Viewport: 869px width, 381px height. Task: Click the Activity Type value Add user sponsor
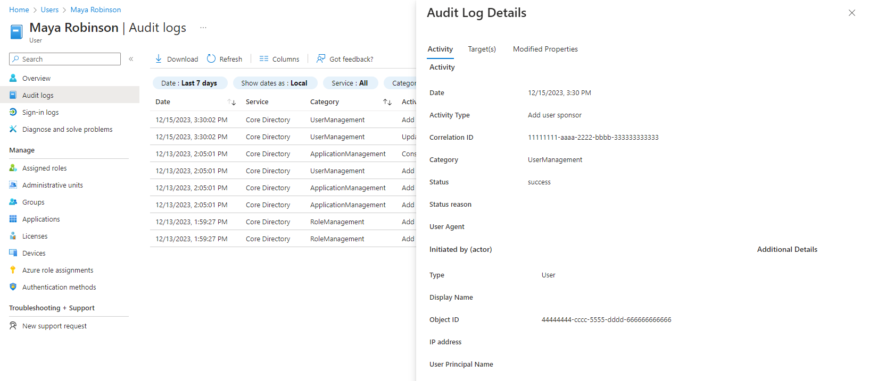[x=554, y=115]
